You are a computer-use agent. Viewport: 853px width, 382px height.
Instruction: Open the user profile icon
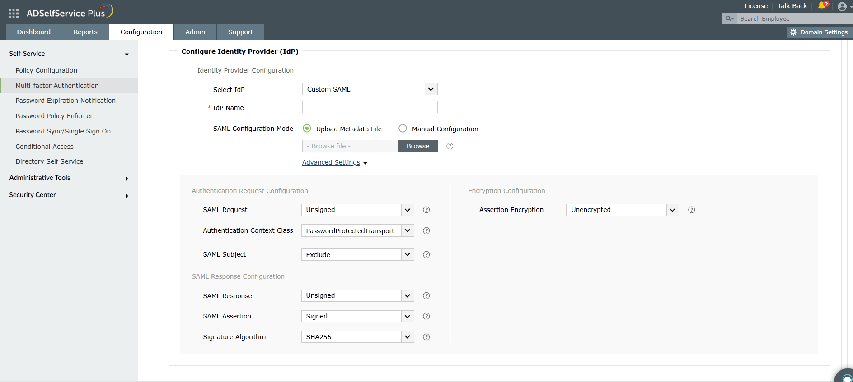(x=842, y=6)
